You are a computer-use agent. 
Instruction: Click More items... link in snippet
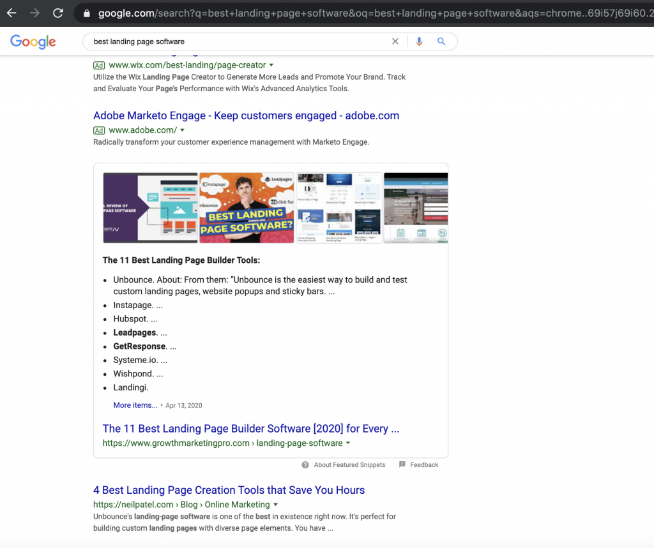tap(135, 405)
